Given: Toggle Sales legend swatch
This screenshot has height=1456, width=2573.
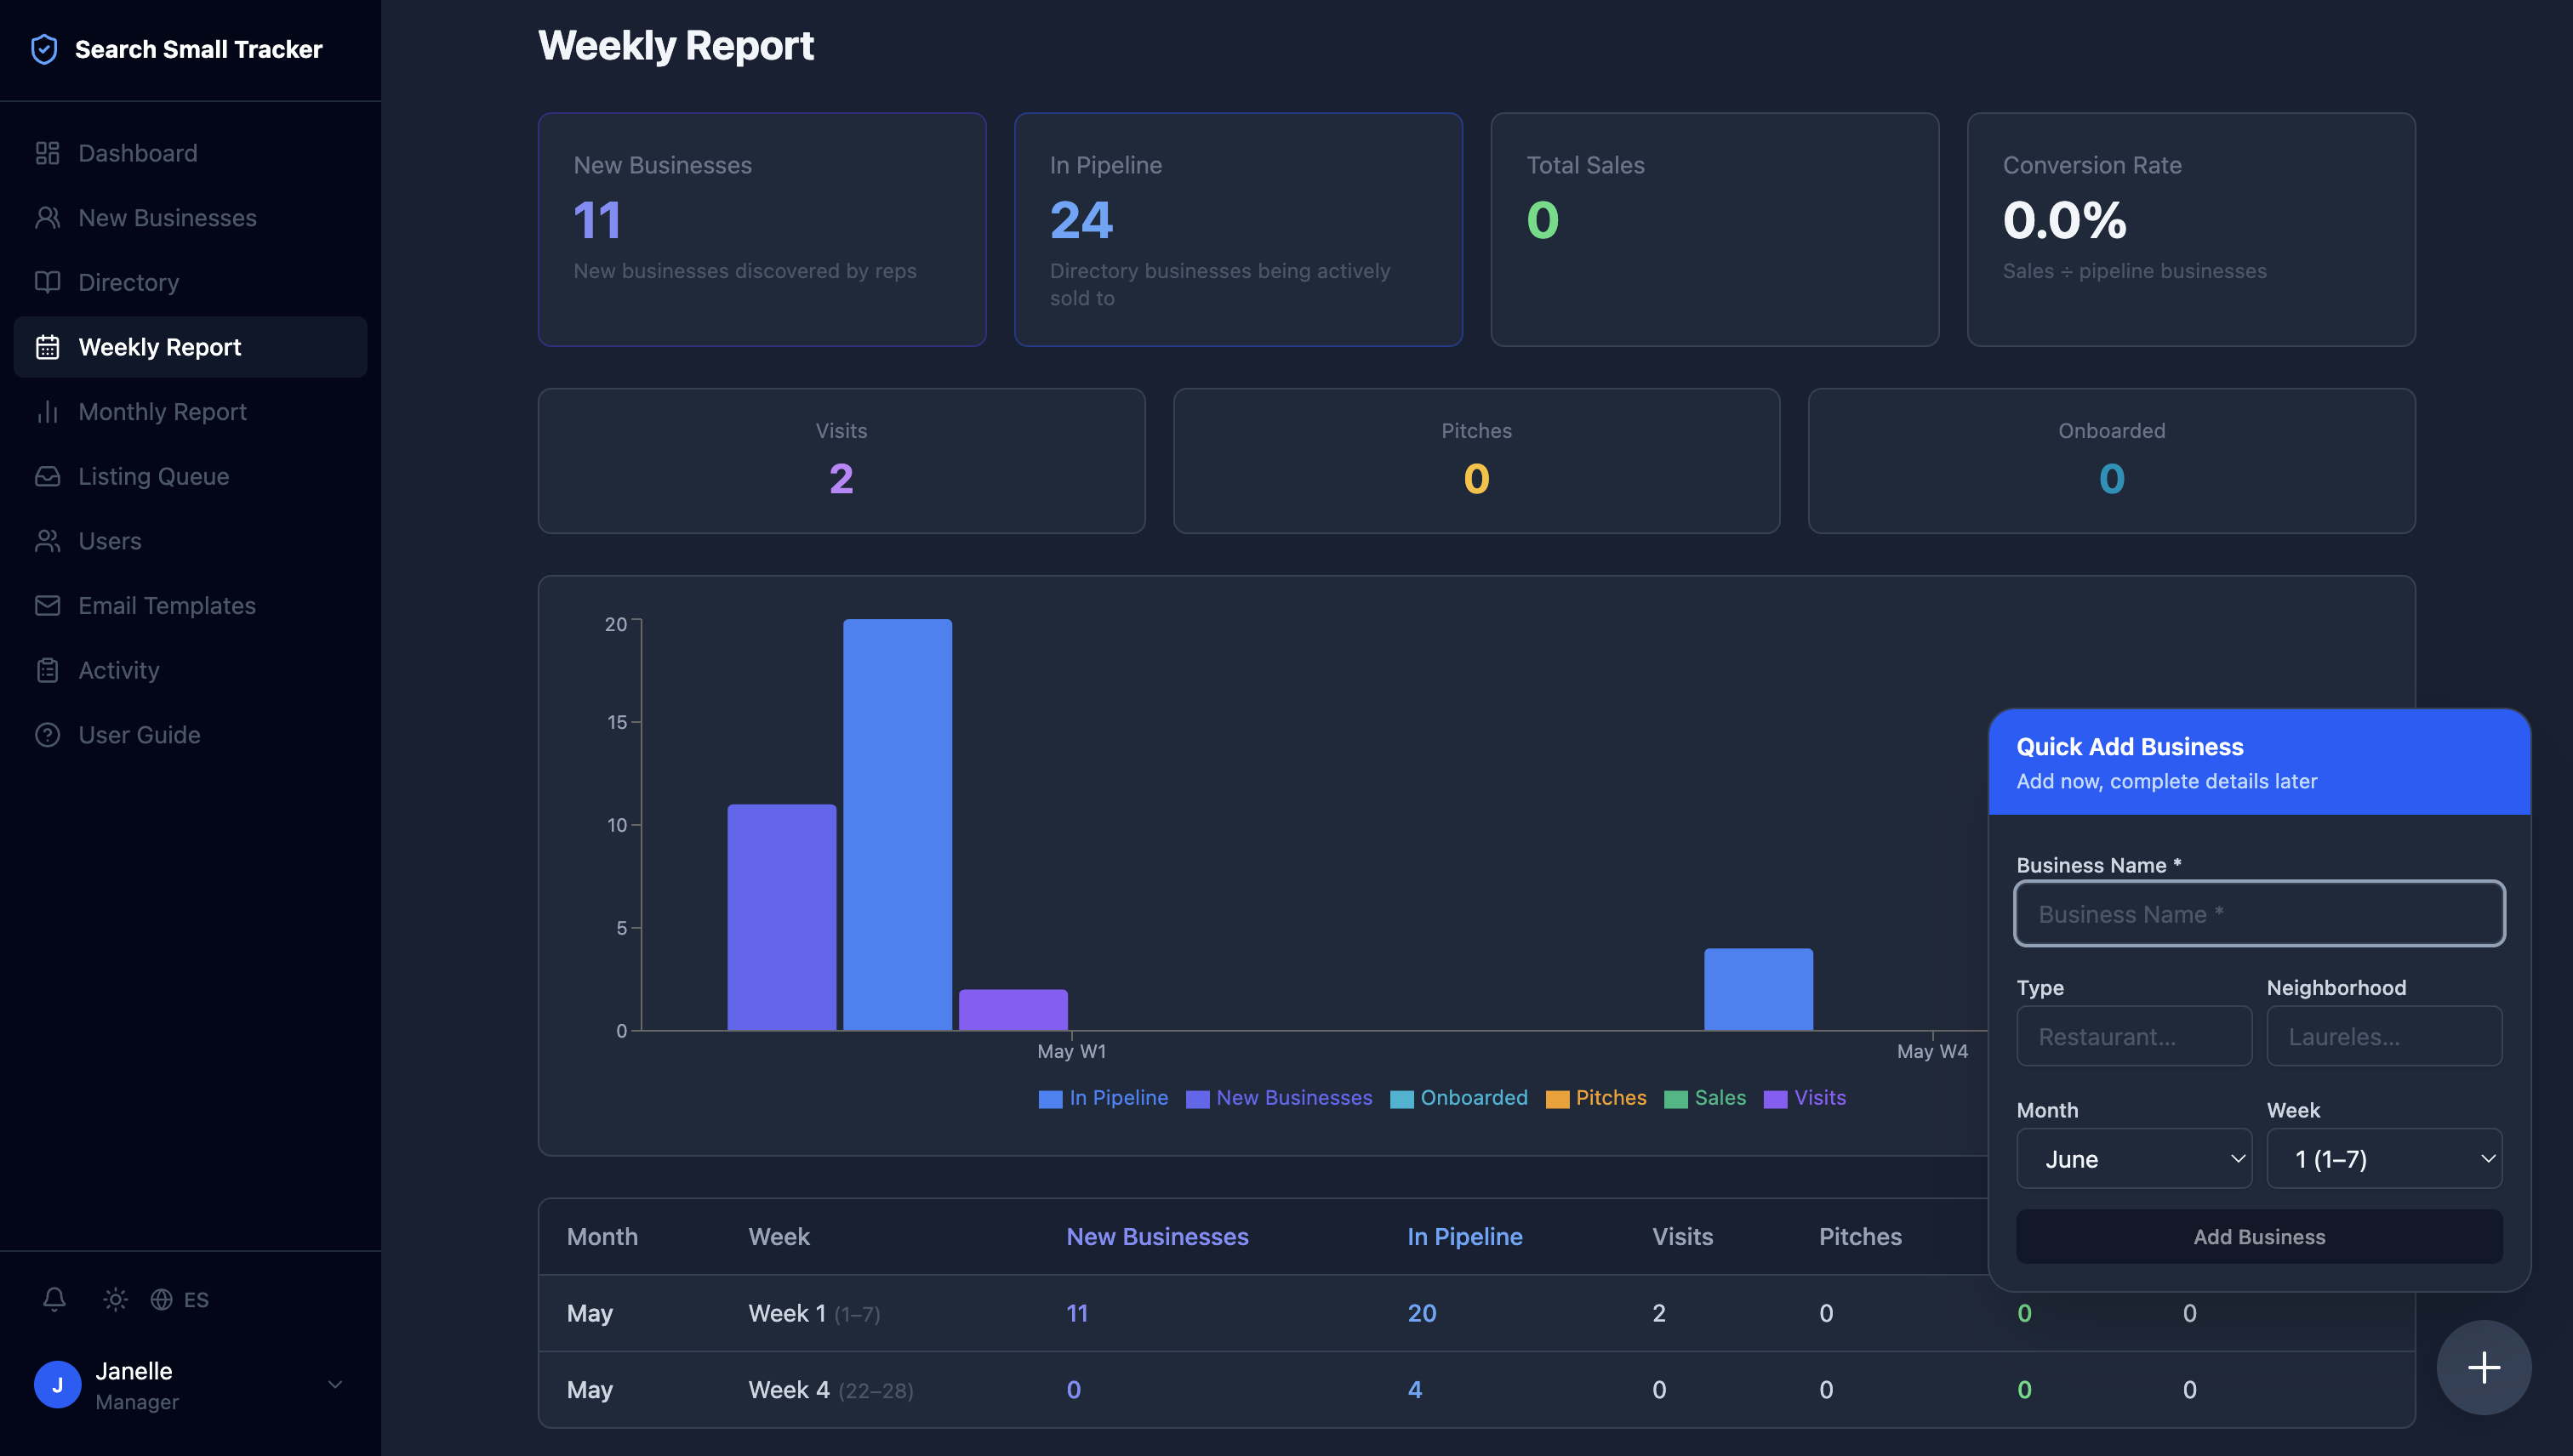Looking at the screenshot, I should click(1675, 1099).
